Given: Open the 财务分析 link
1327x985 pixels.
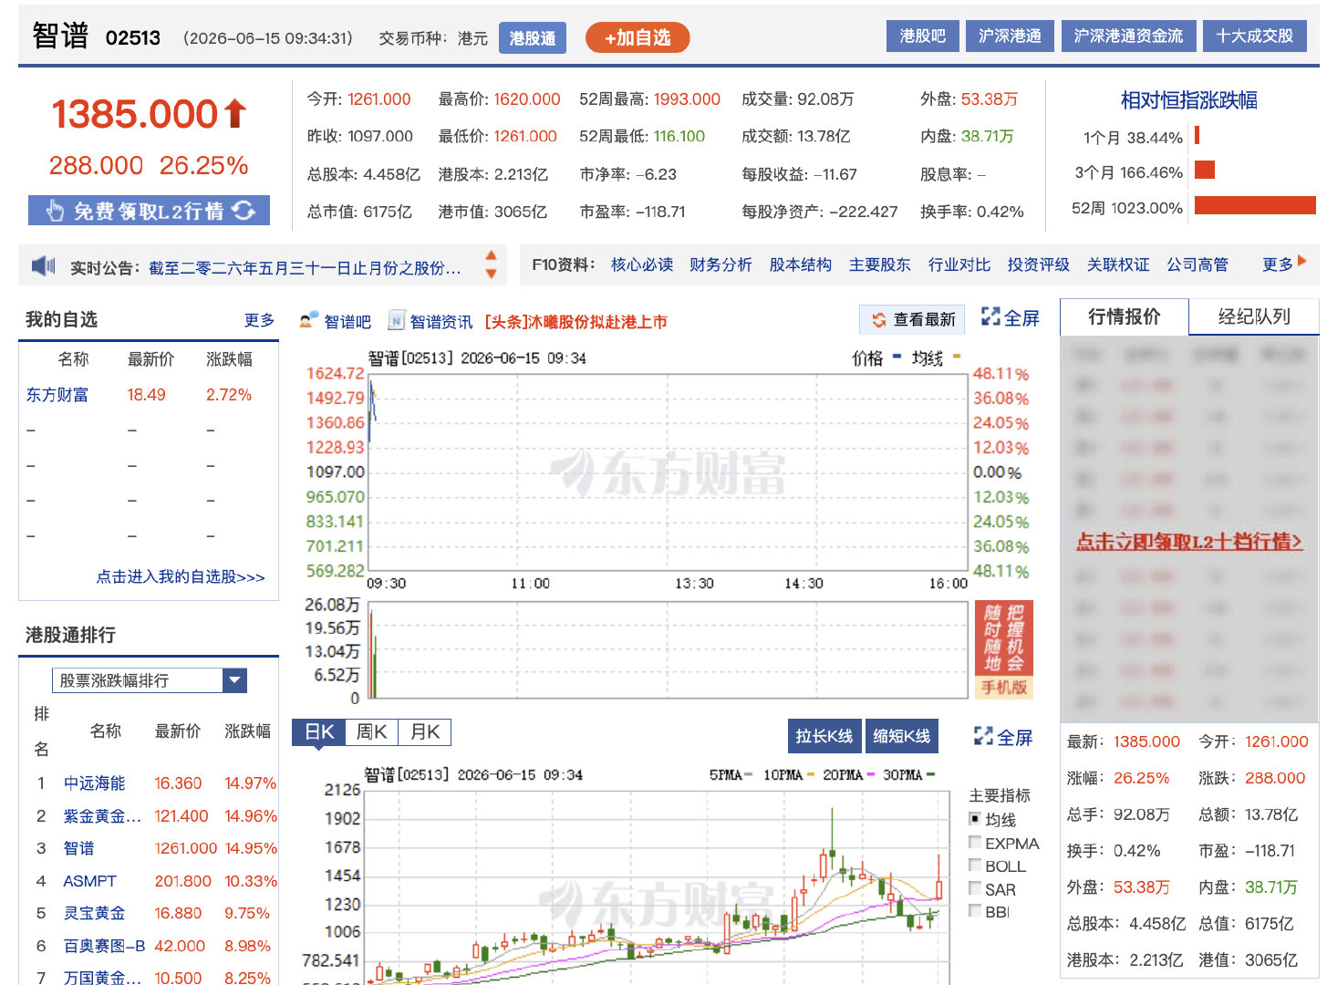Looking at the screenshot, I should (x=721, y=264).
